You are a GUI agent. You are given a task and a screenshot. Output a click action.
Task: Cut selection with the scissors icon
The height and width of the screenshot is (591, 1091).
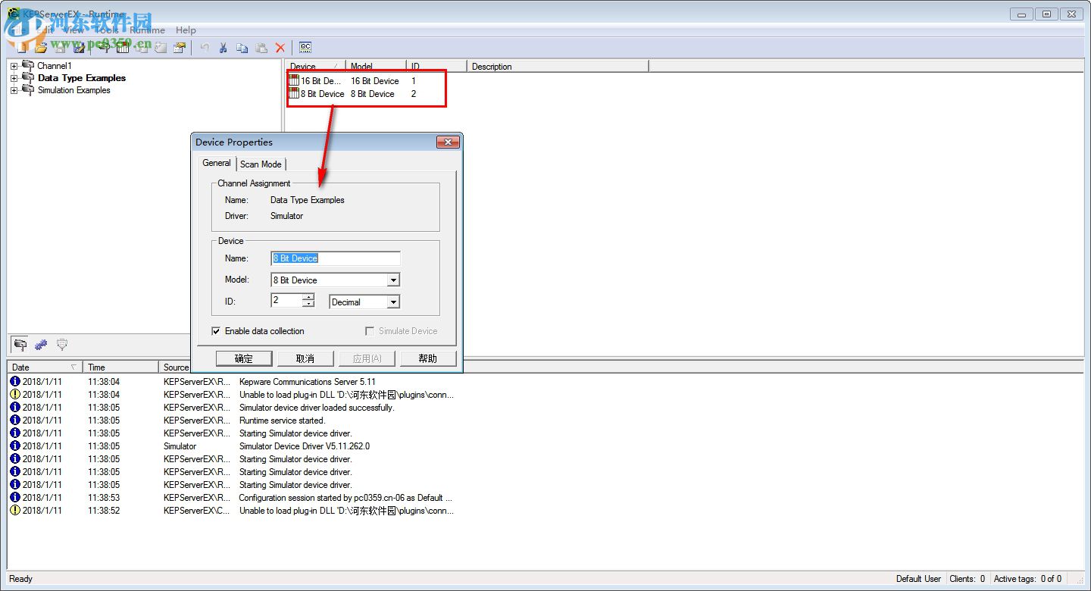[x=224, y=48]
